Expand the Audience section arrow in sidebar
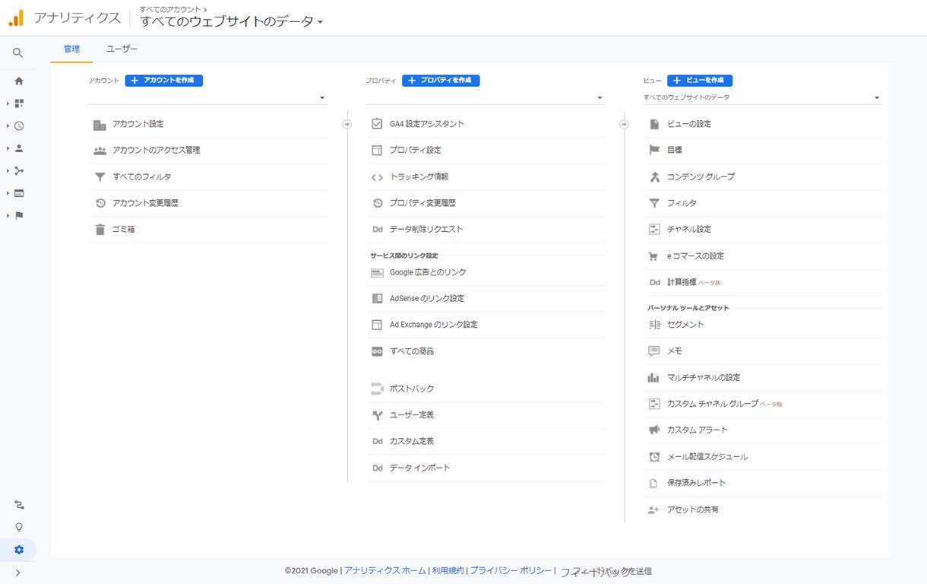 [x=8, y=148]
